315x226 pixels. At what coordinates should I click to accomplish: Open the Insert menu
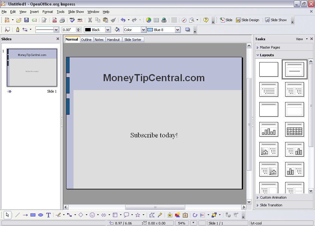[34, 12]
